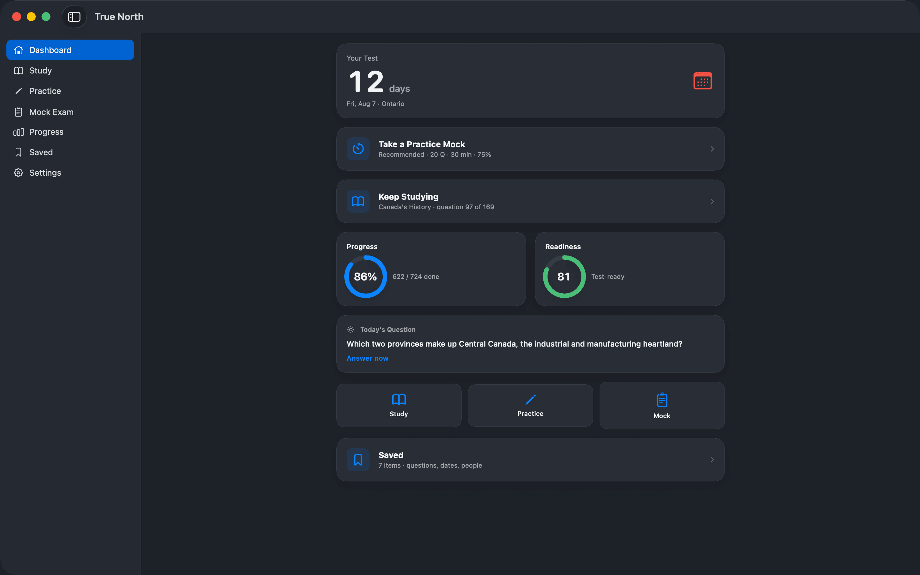Click the Settings gear icon in sidebar
The height and width of the screenshot is (575, 920).
tap(18, 172)
